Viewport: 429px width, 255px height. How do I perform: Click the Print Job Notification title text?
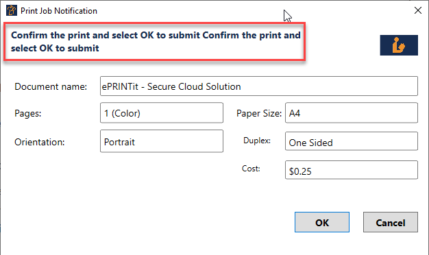pyautogui.click(x=59, y=11)
